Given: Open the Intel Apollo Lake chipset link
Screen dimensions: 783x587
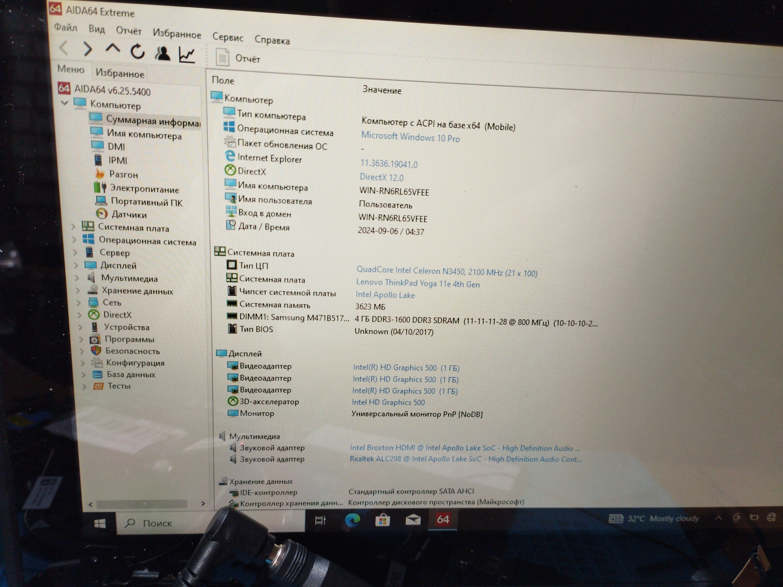Looking at the screenshot, I should tap(385, 295).
